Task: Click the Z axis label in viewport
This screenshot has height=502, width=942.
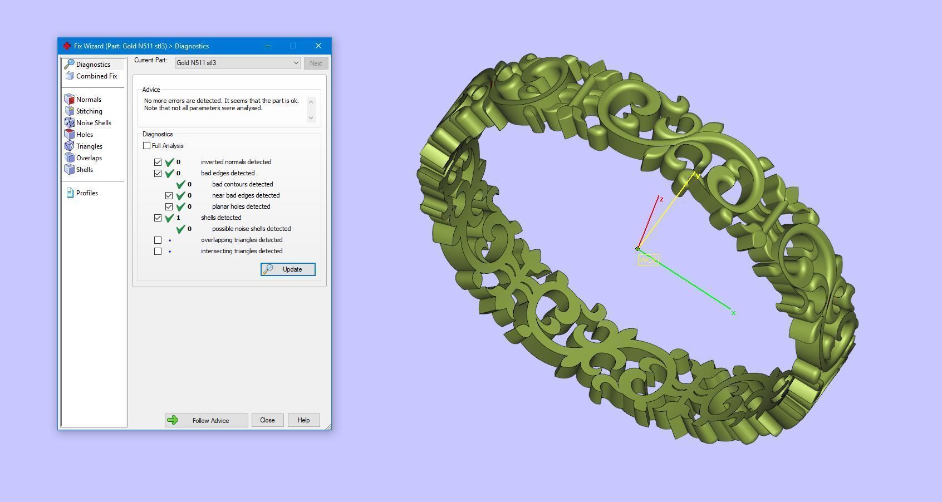Action: [661, 199]
